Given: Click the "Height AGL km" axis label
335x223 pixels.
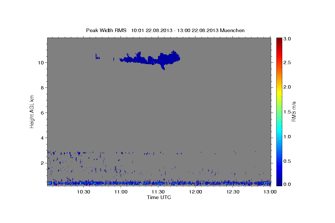Looking at the screenshot, I should click(32, 111).
